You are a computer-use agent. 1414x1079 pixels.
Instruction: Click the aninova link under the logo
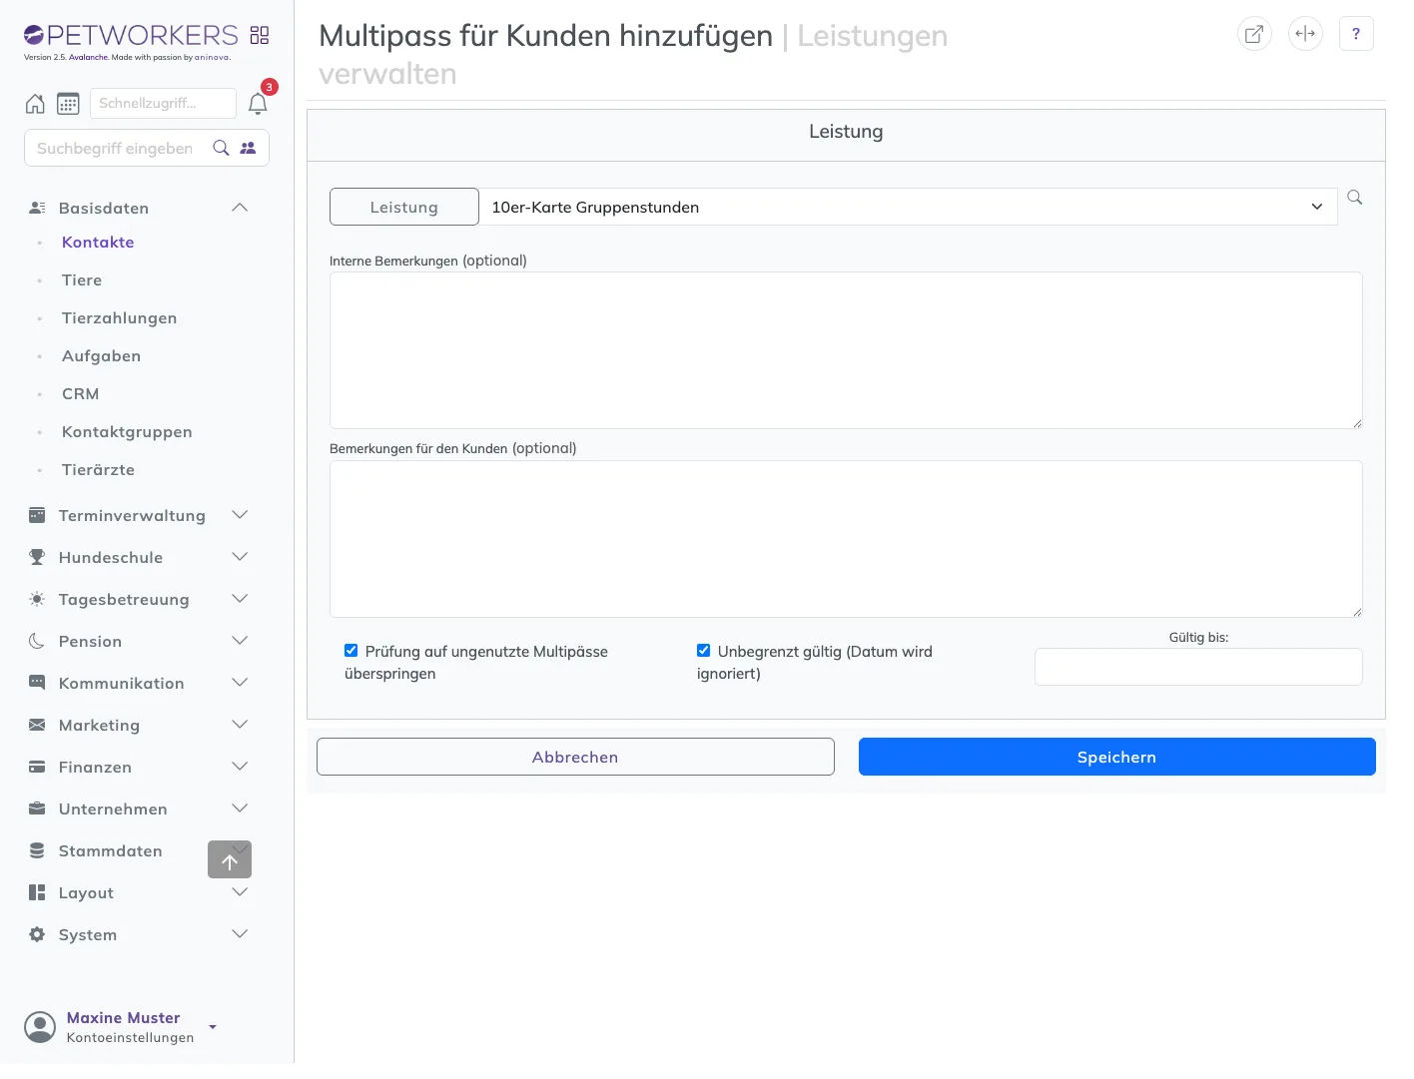212,58
